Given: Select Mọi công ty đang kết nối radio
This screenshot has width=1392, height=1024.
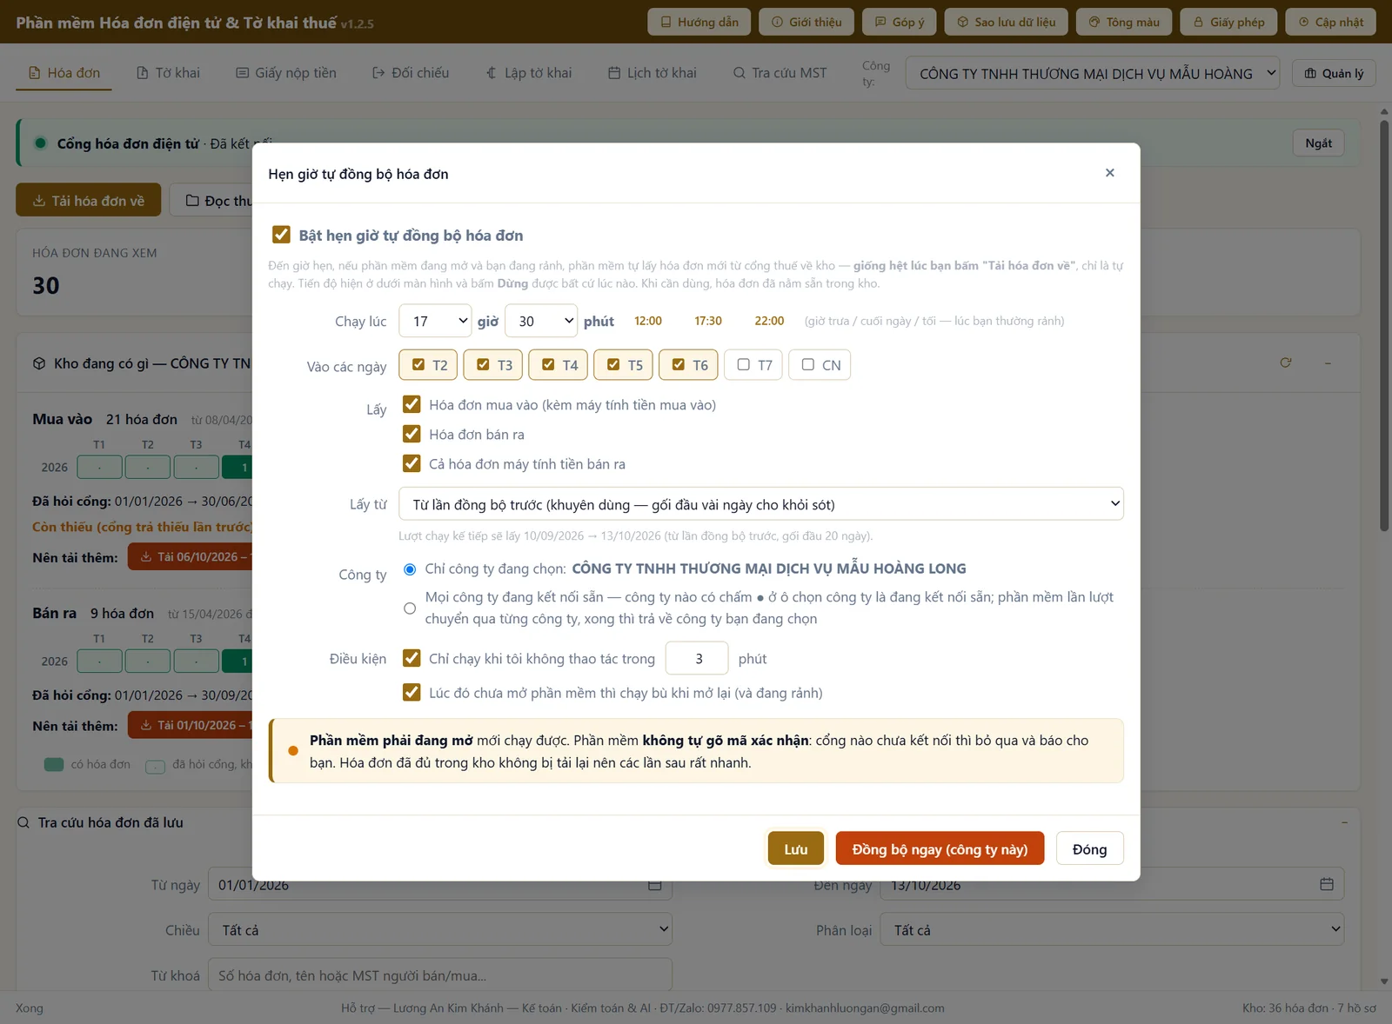Looking at the screenshot, I should [x=410, y=608].
